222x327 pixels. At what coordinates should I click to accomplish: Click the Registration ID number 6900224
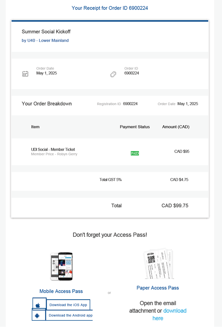point(130,104)
